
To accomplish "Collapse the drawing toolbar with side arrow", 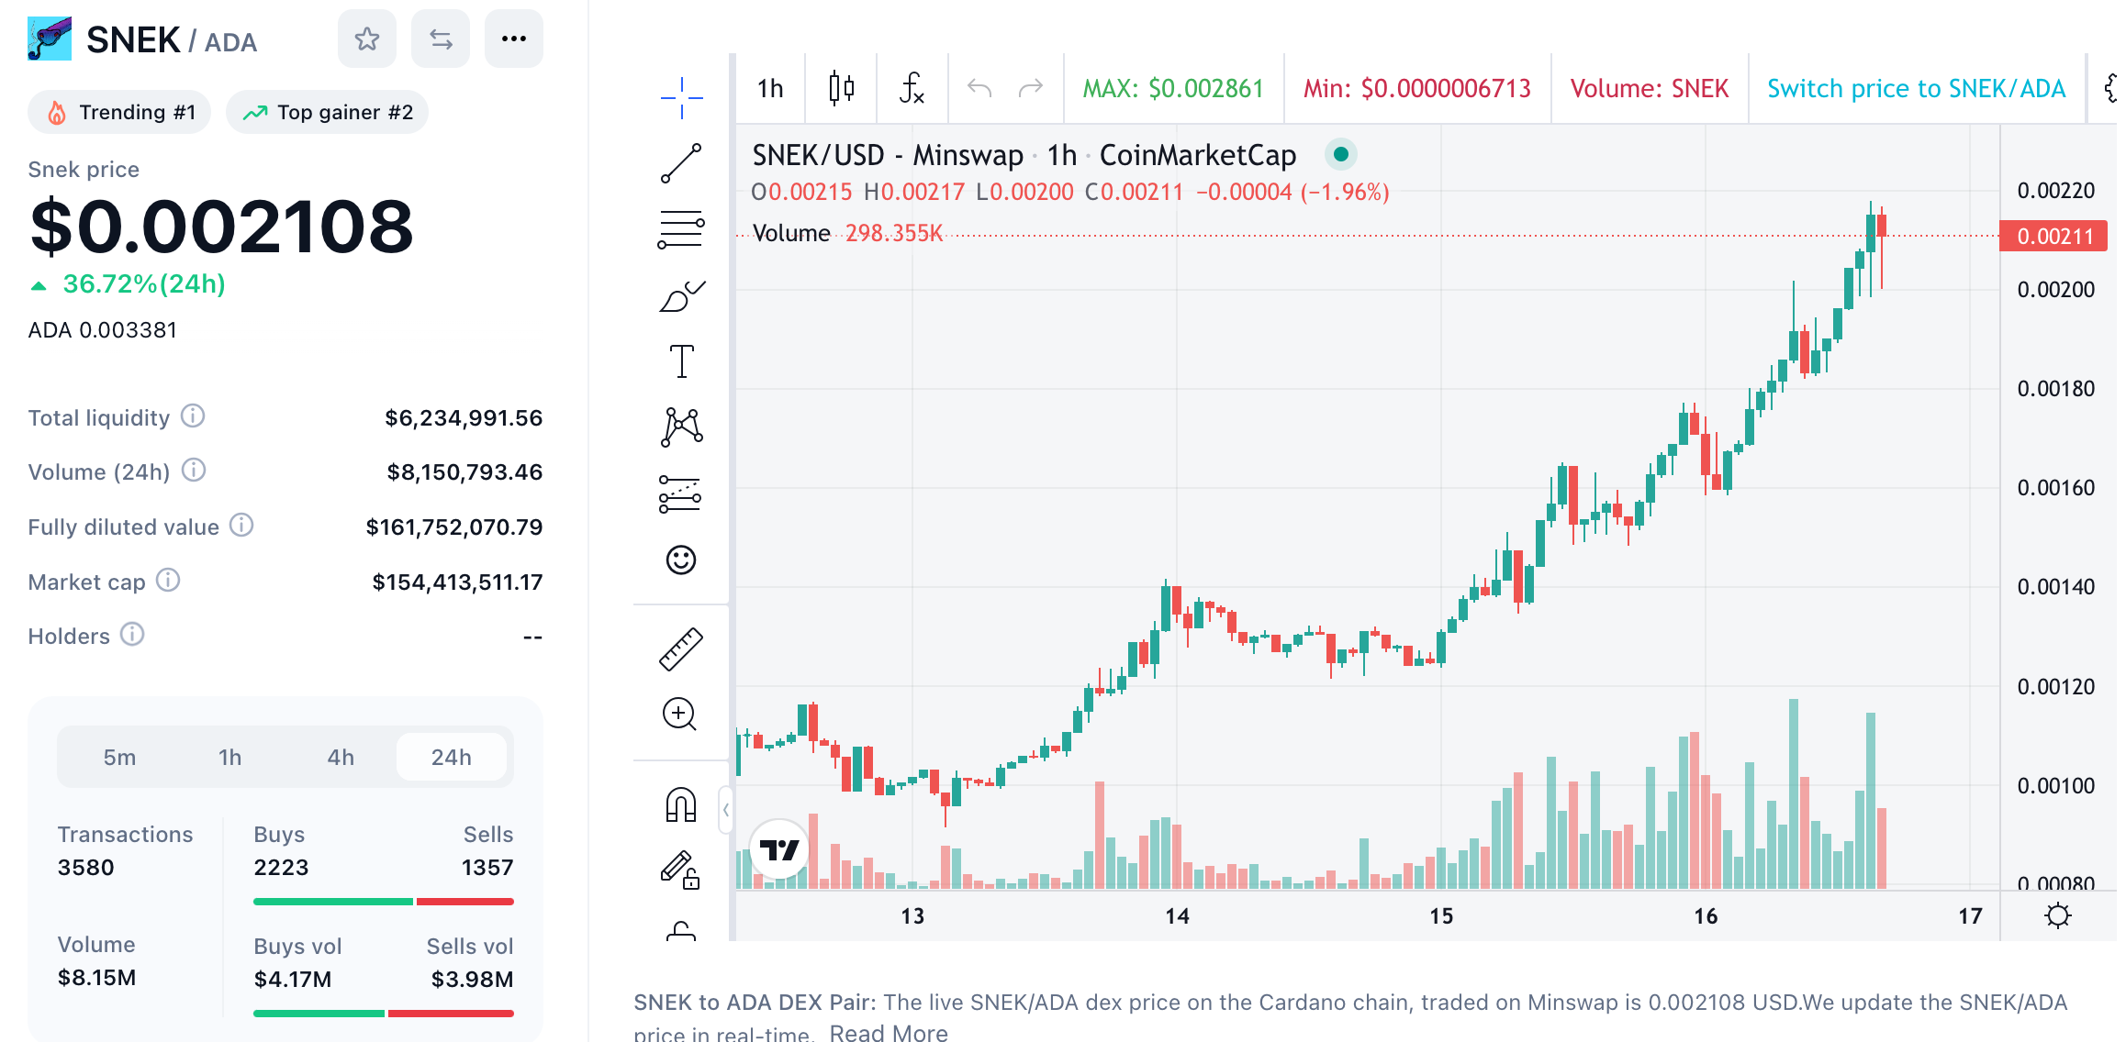I will coord(725,809).
